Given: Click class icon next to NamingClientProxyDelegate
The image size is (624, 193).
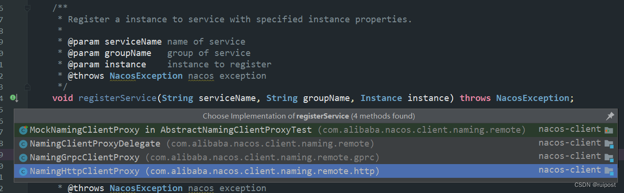Looking at the screenshot, I should point(23,144).
